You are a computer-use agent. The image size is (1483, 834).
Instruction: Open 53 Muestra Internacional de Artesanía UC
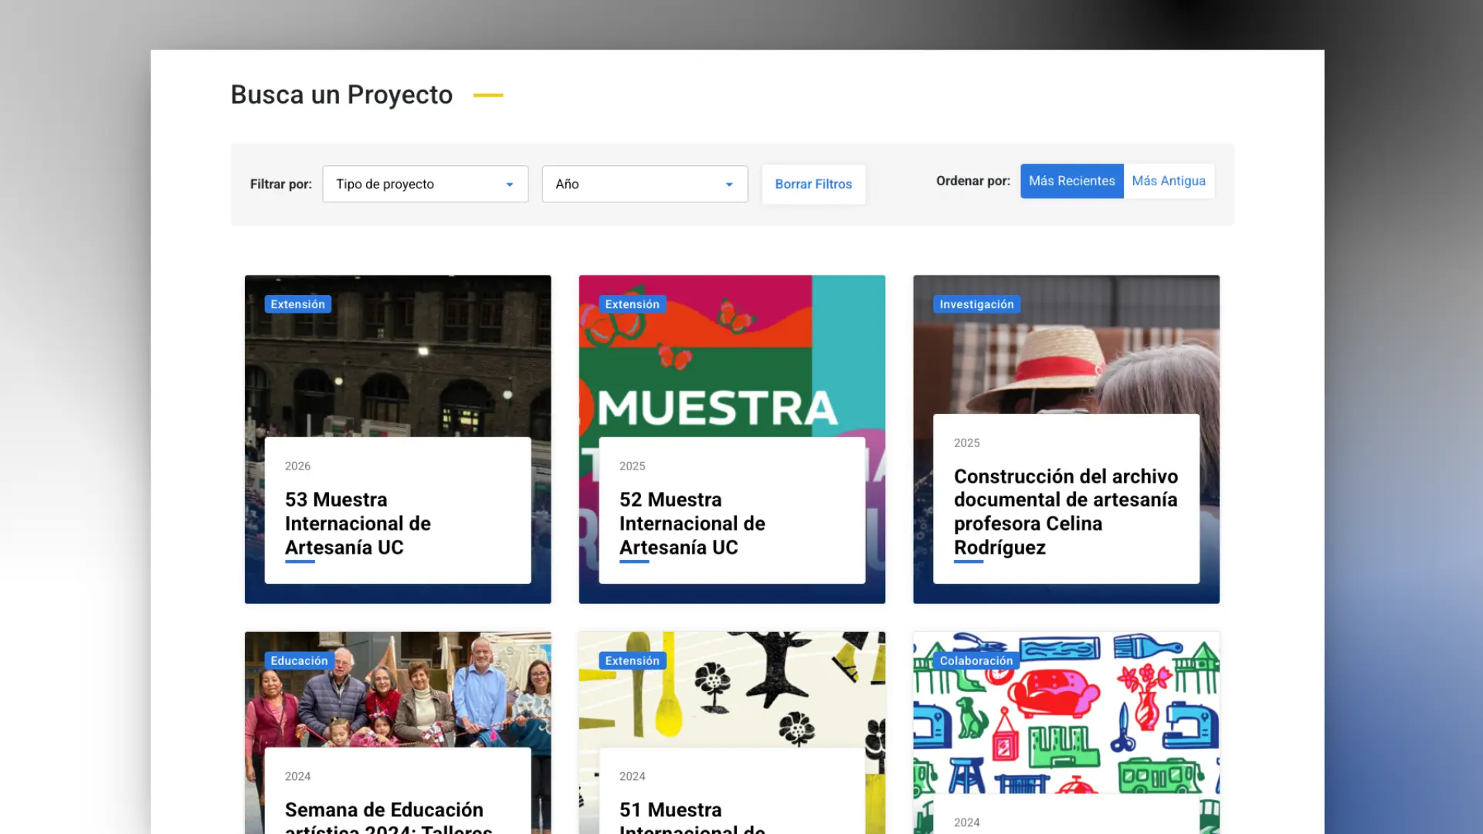coord(358,523)
